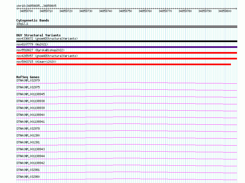Click the DGV Structural Variants track heading

coord(39,35)
